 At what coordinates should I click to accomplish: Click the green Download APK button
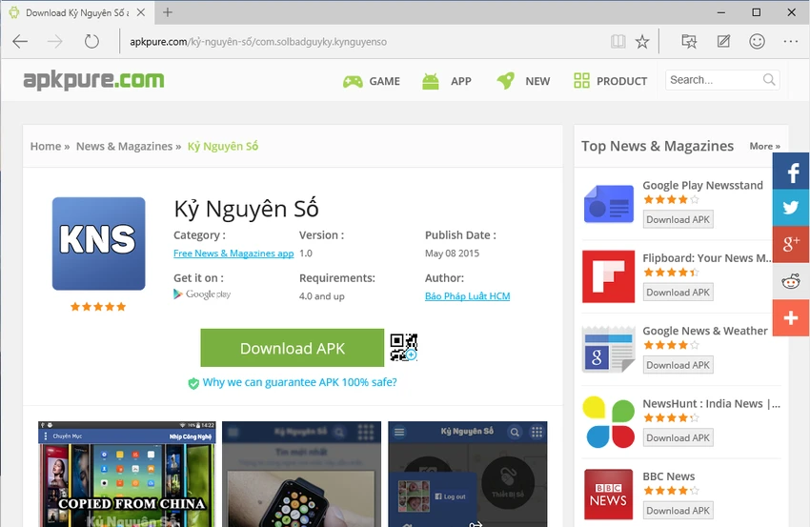click(293, 348)
